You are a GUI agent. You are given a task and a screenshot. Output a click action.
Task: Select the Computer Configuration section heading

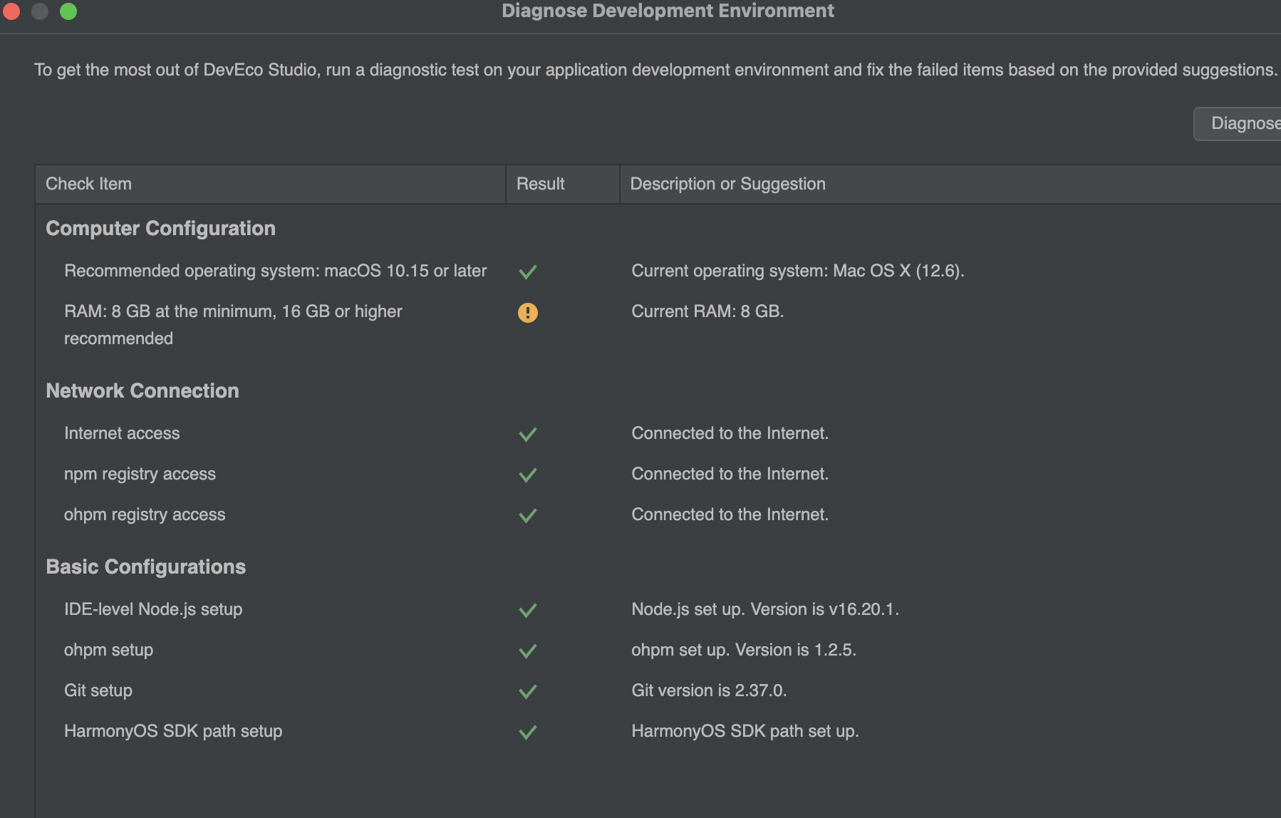[160, 228]
